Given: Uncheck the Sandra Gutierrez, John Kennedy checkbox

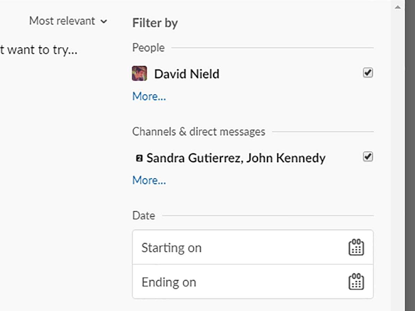Looking at the screenshot, I should click(x=368, y=157).
